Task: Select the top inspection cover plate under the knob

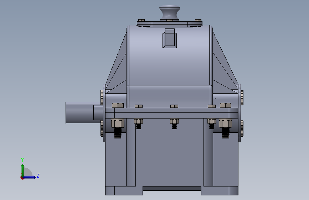Action: 170,24
